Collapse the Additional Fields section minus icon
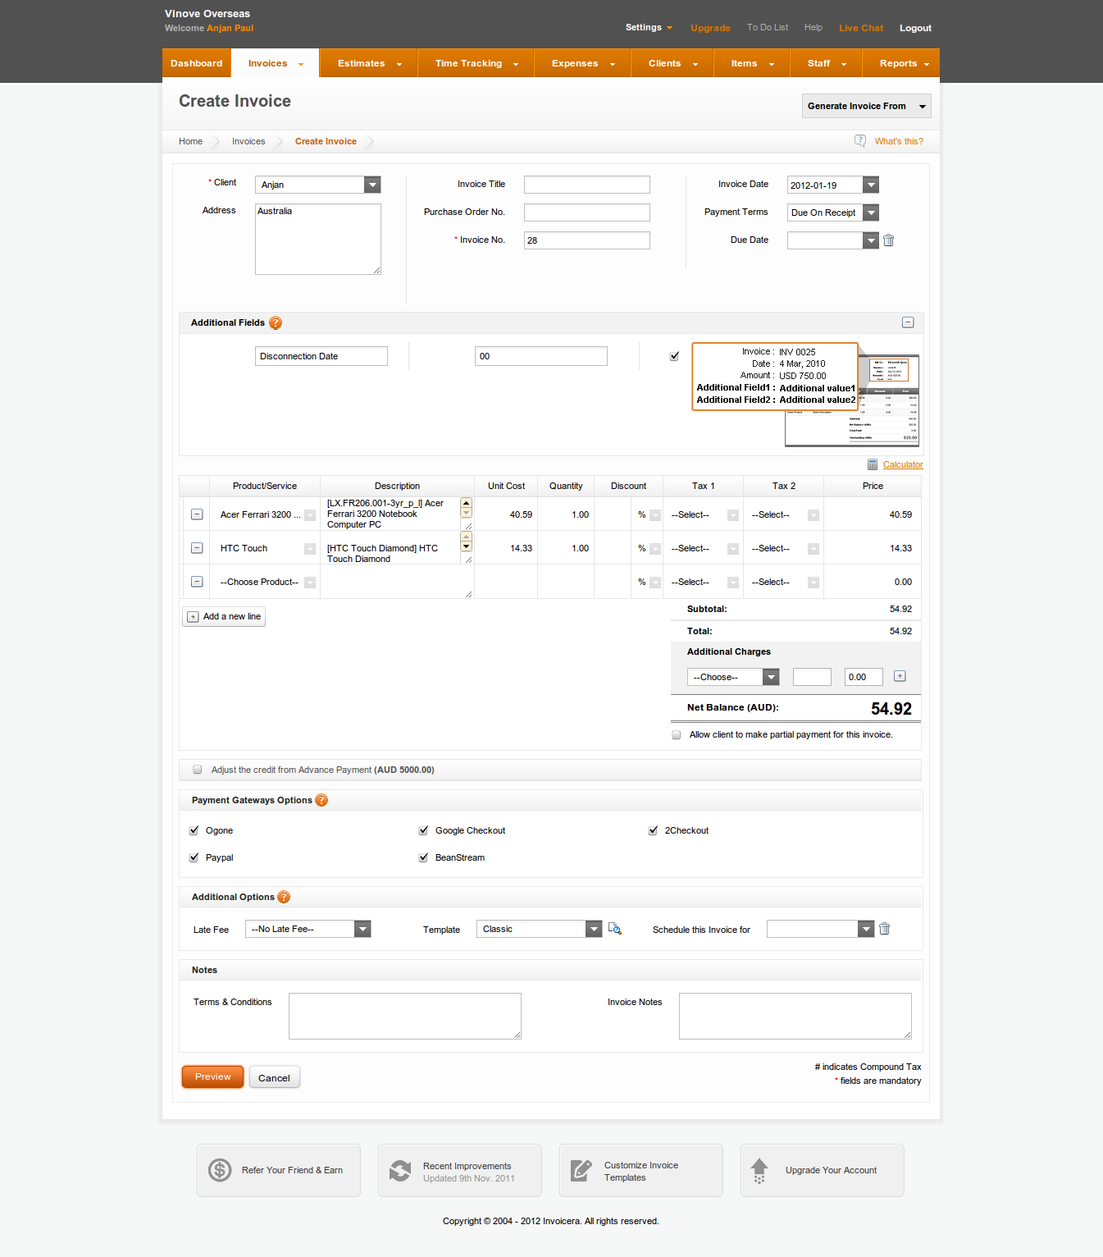The image size is (1103, 1257). (908, 322)
